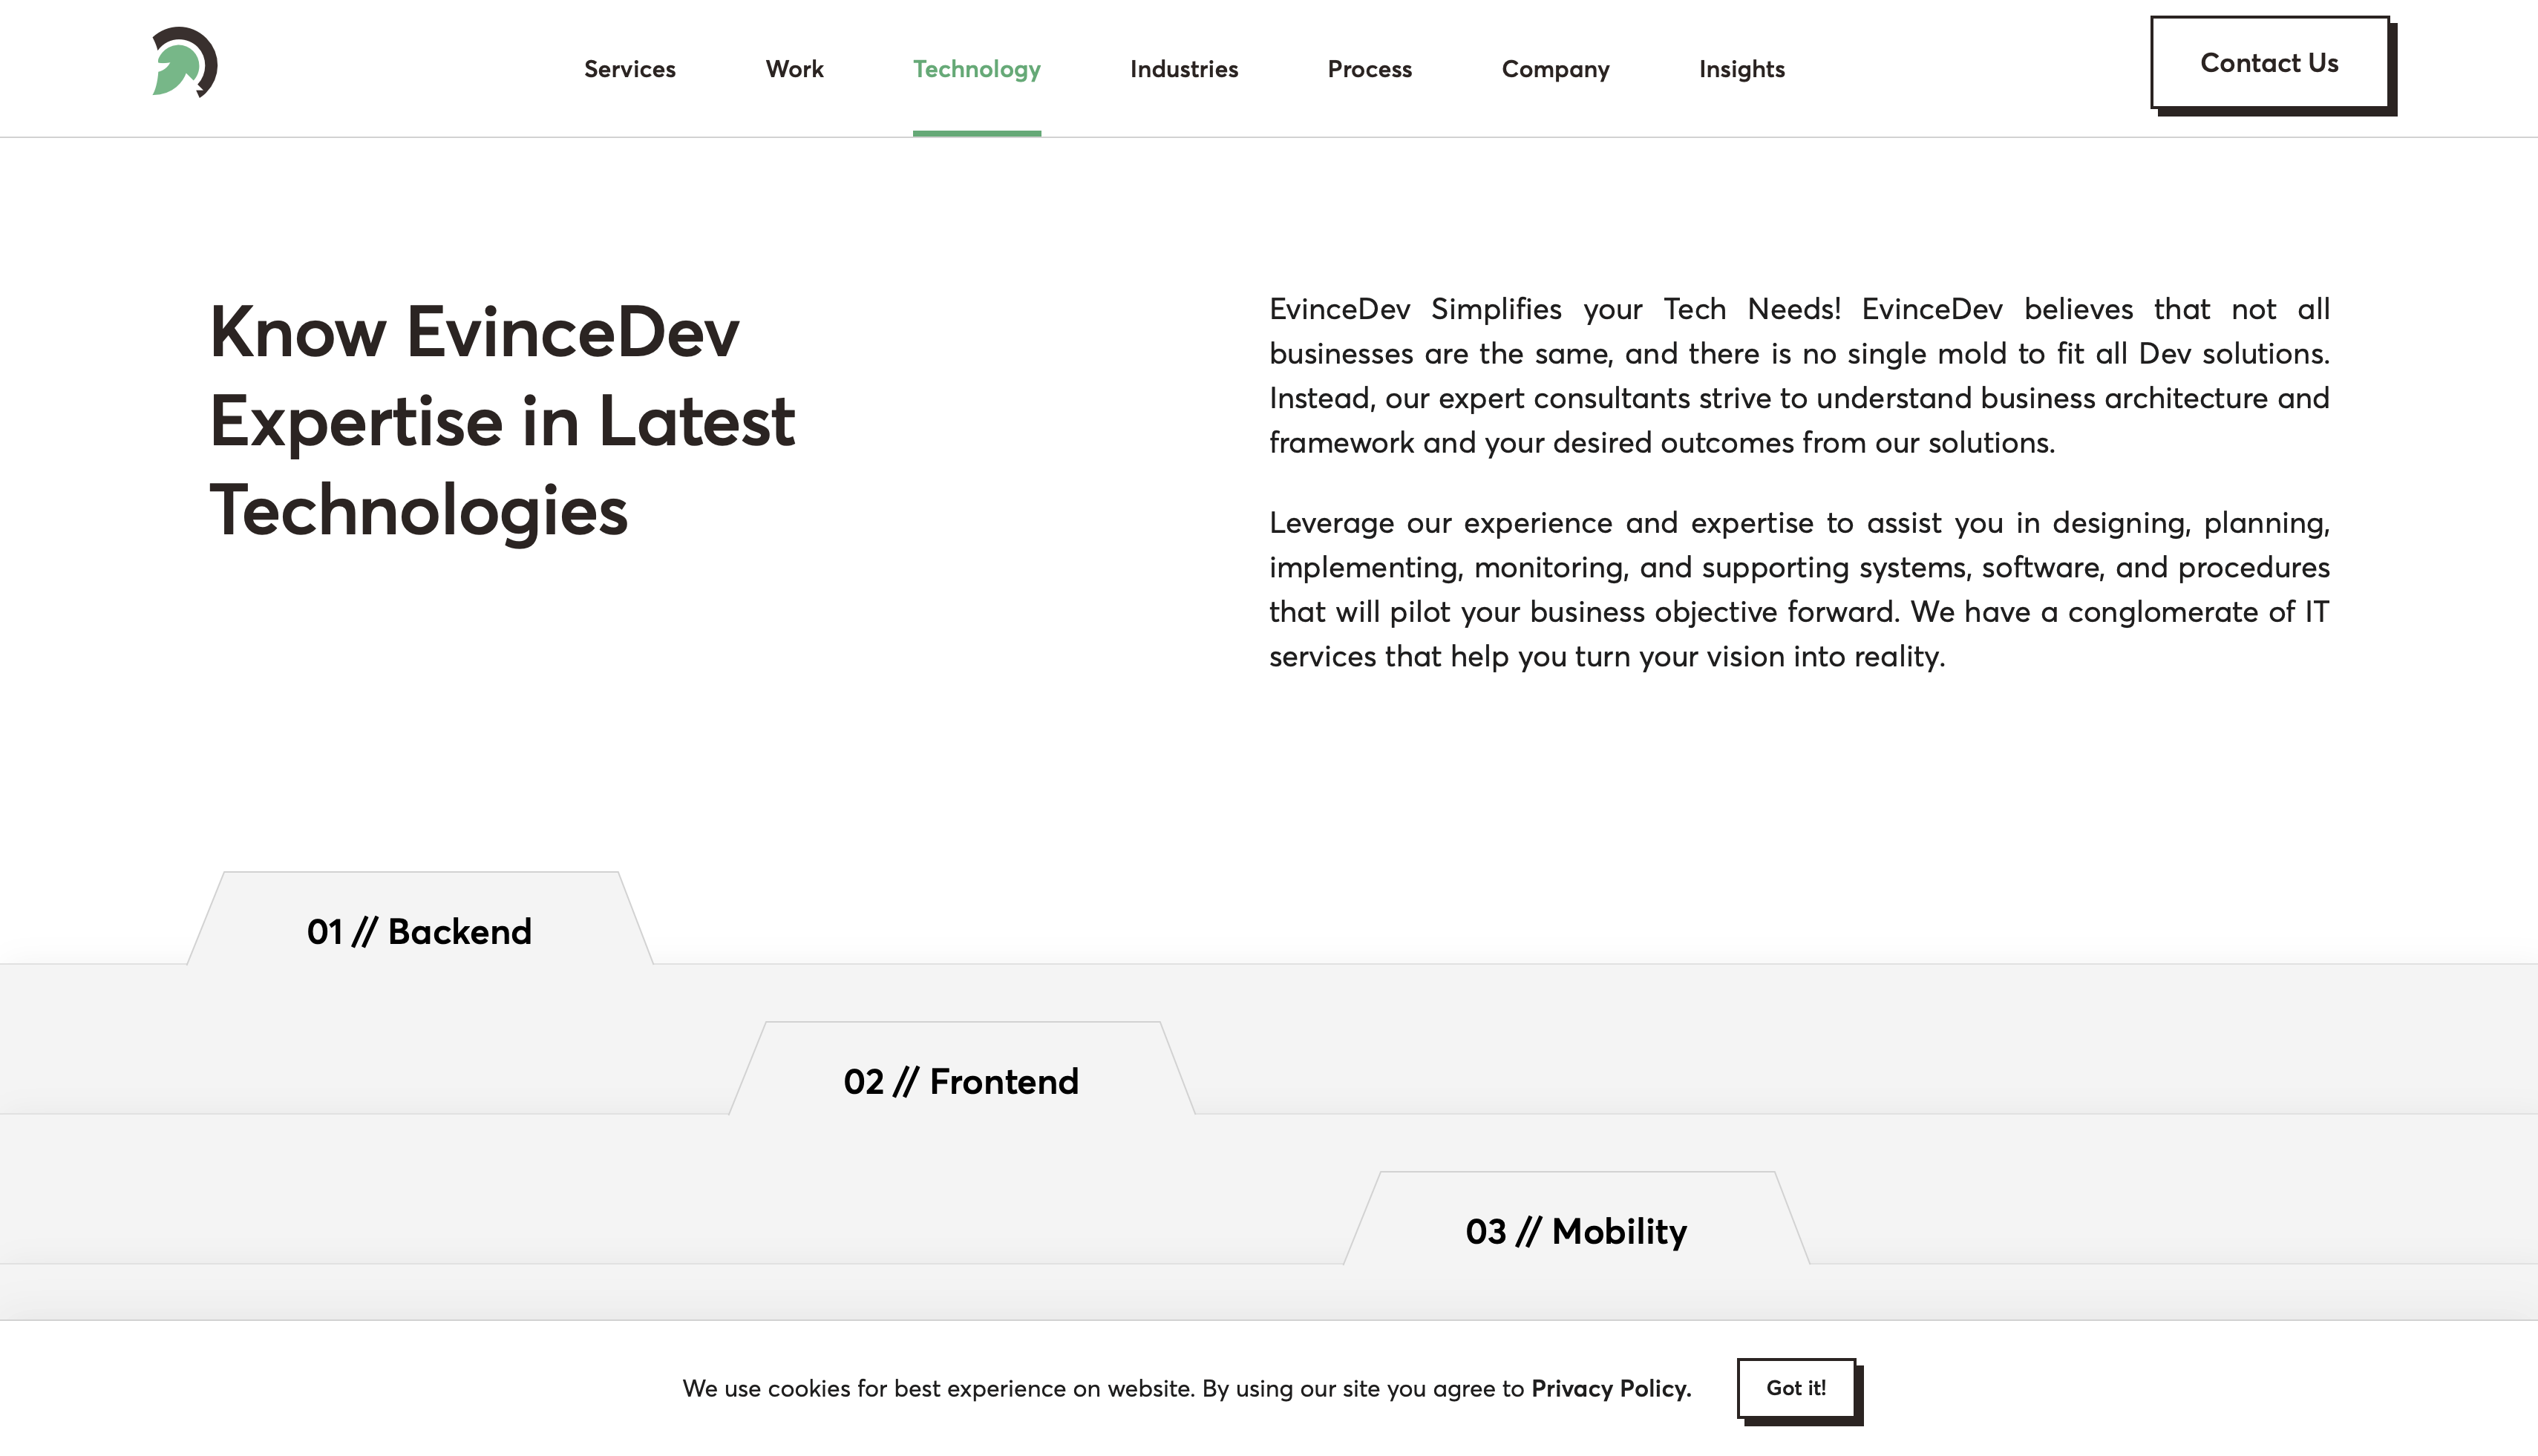
Task: Switch to the 01 // Backend tab
Action: click(419, 931)
